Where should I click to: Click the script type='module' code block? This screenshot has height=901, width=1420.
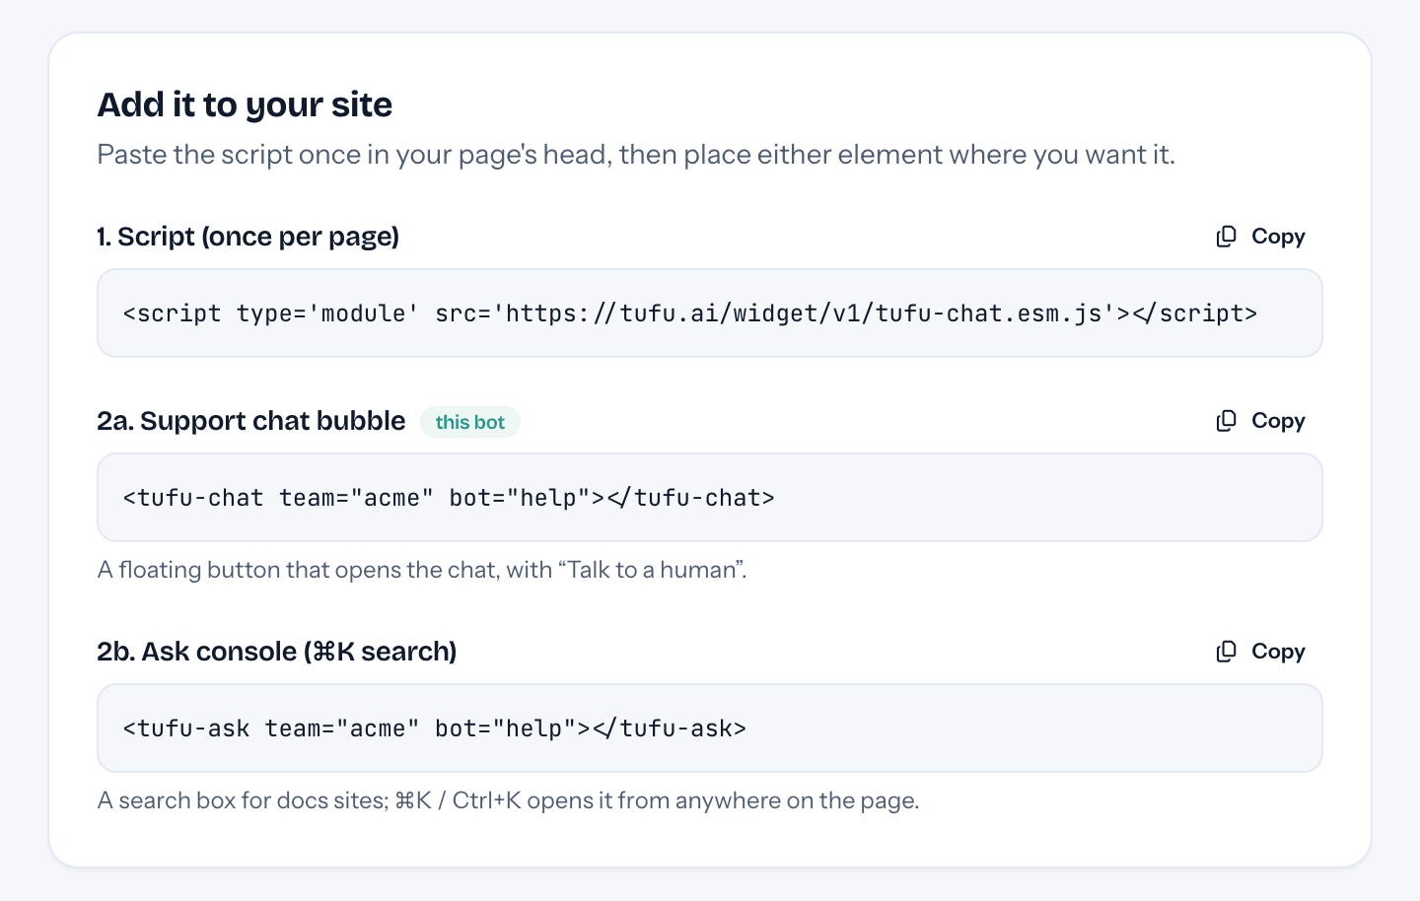coord(710,313)
